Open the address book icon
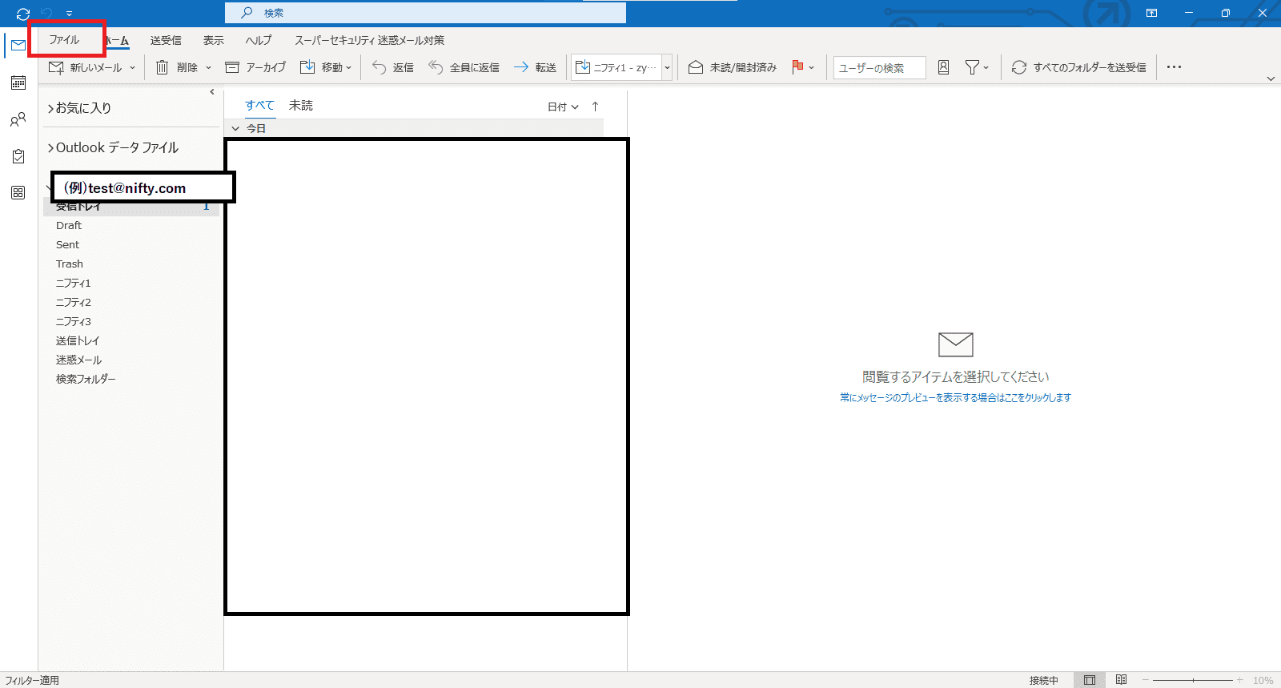The height and width of the screenshot is (688, 1281). (x=943, y=68)
